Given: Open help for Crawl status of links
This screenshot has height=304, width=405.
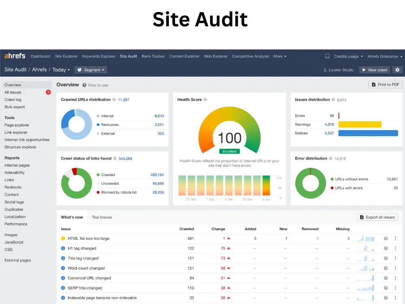Looking at the screenshot, I should (x=115, y=158).
